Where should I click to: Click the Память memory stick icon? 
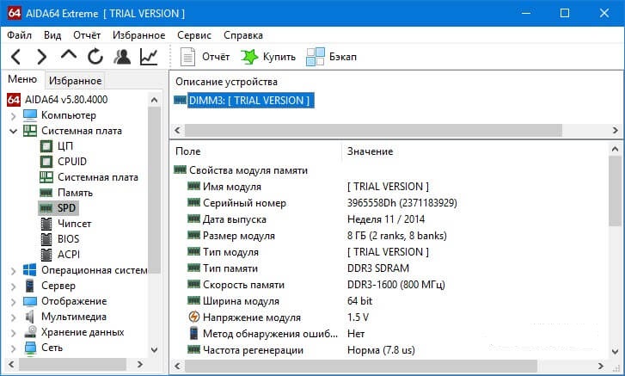pos(46,193)
